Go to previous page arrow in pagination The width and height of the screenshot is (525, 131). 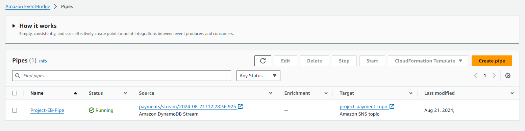pos(475,76)
